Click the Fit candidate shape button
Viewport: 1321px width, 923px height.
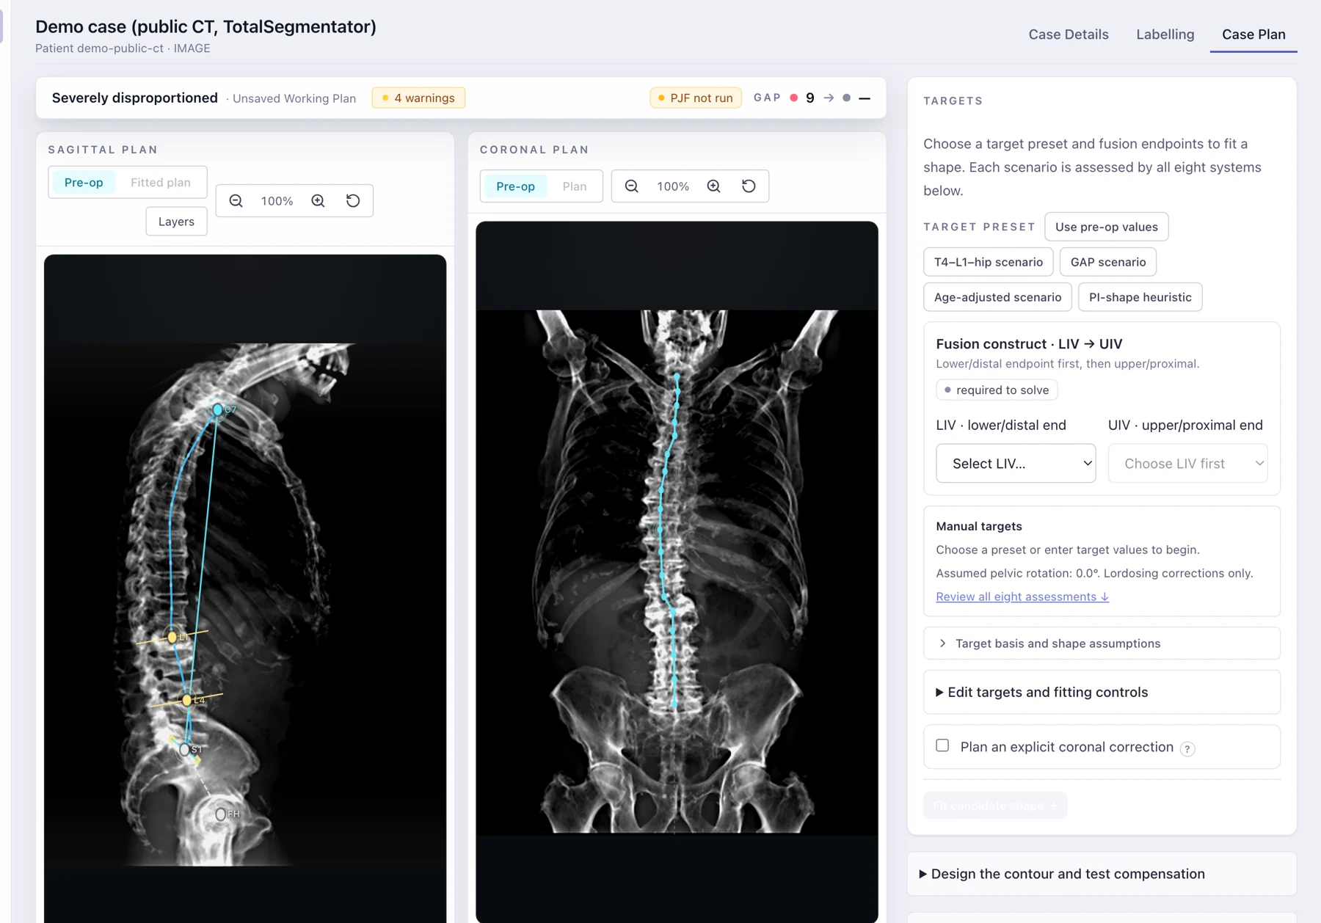995,806
